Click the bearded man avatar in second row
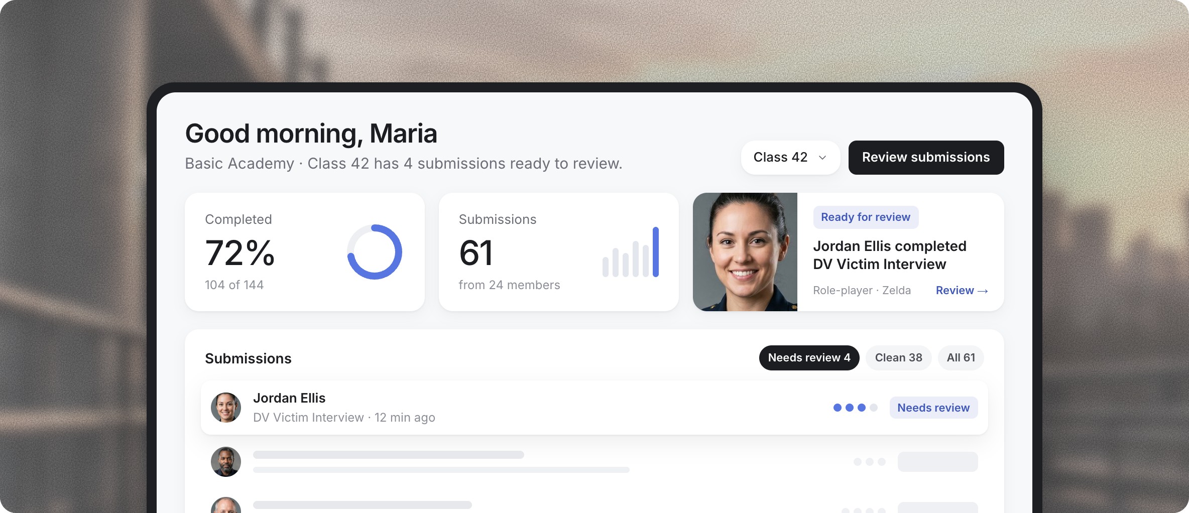 pos(226,462)
